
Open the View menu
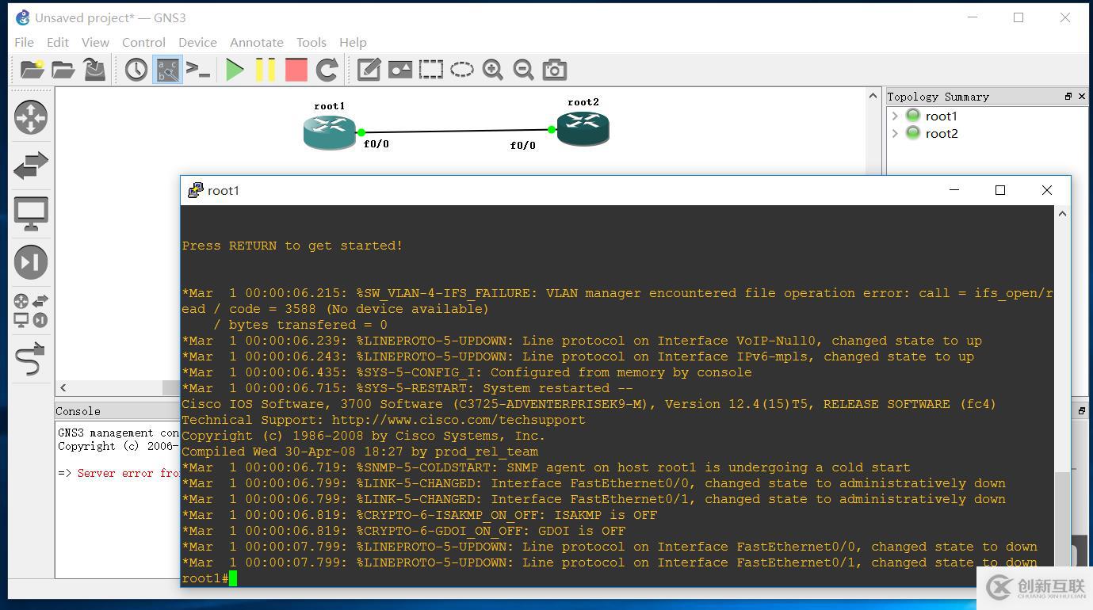click(95, 42)
